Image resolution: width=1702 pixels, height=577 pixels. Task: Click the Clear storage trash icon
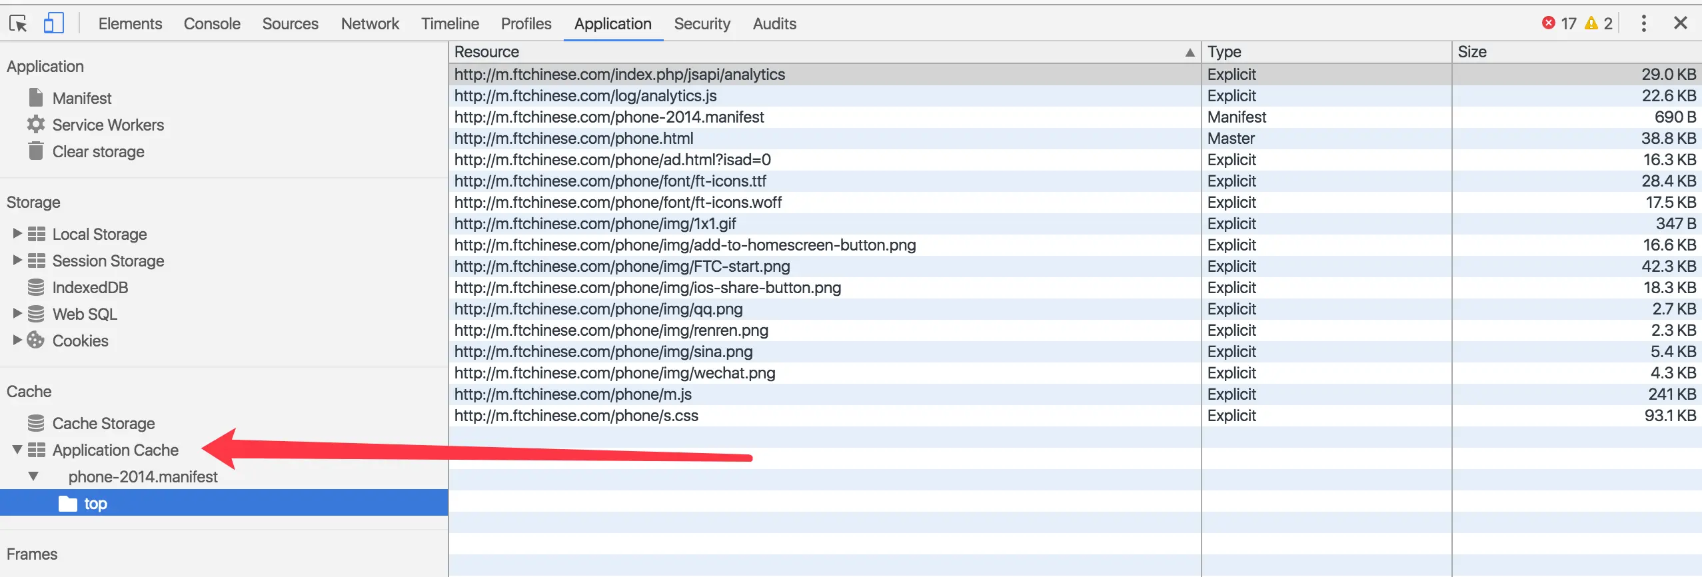click(x=36, y=151)
